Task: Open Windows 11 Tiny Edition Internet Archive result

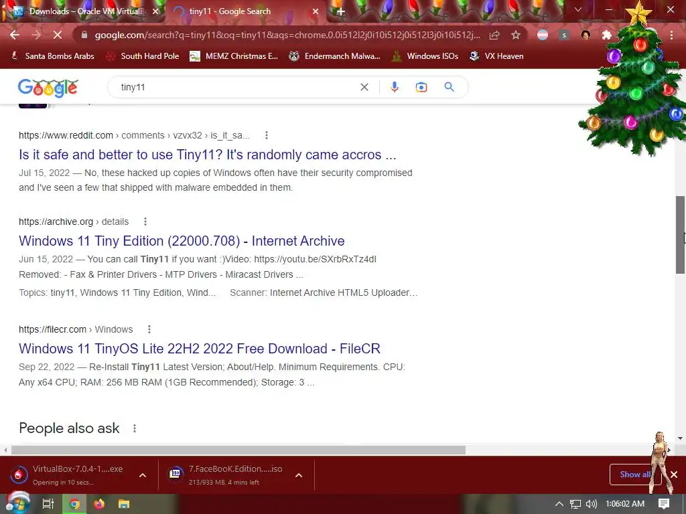Action: (x=182, y=241)
